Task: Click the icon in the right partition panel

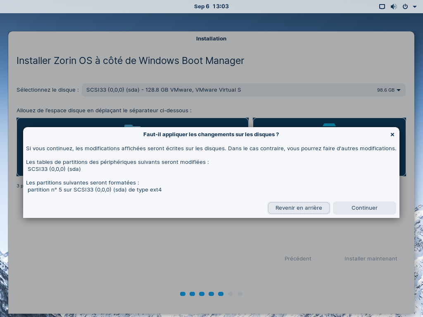Action: point(329,124)
